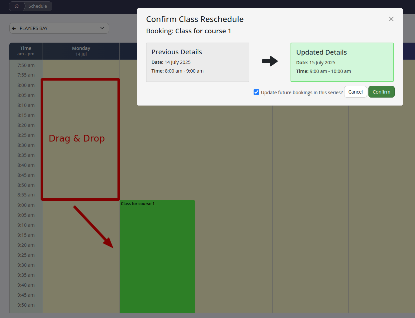The image size is (415, 318).
Task: Close the Confirm Class Reschedule dialog
Action: pyautogui.click(x=391, y=19)
